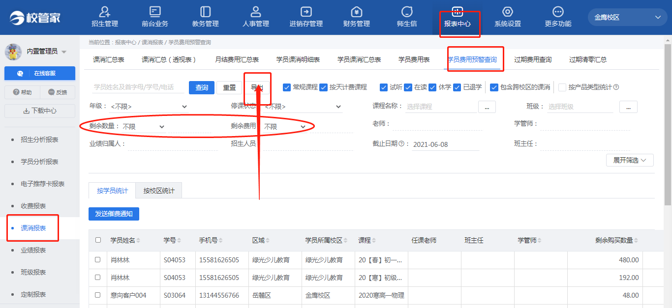Viewport: 672px width, 308px height.
Task: Open 招生管理 module icon
Action: [x=105, y=12]
